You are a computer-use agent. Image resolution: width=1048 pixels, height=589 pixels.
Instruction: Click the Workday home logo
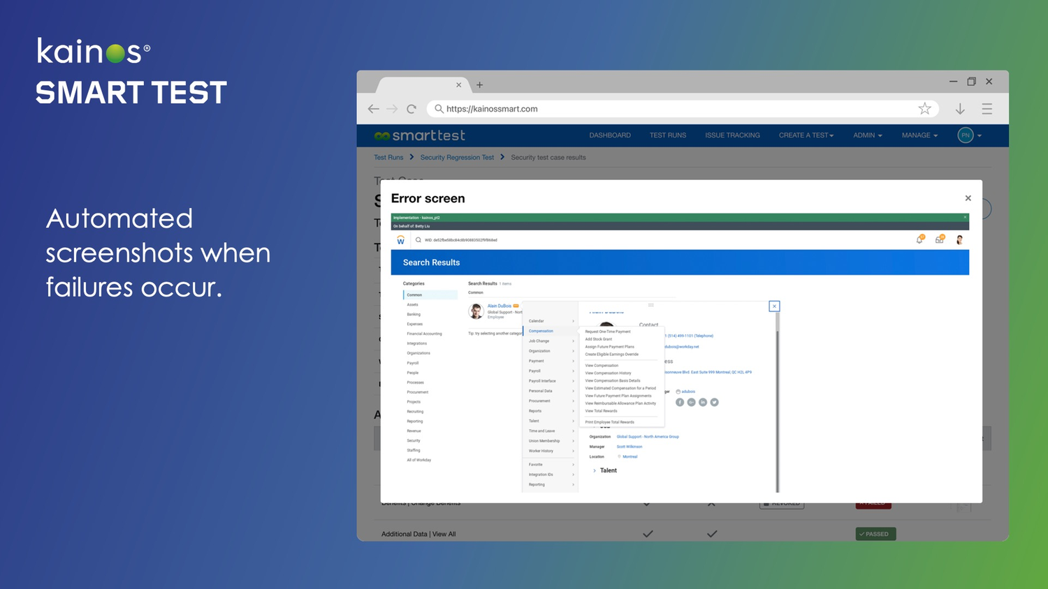400,239
